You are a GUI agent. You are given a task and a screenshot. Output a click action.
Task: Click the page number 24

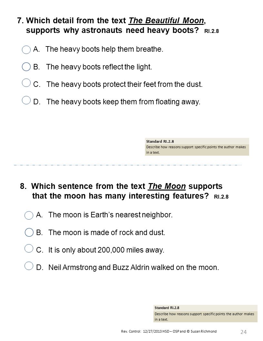coord(243,332)
